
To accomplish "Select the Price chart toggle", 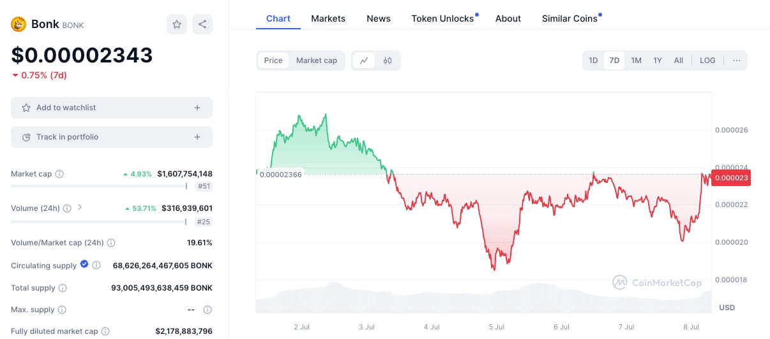I will coord(273,61).
